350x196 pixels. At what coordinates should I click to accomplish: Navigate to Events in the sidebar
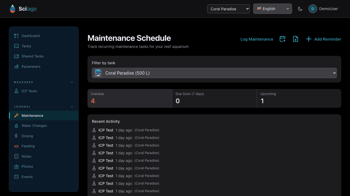point(44,177)
